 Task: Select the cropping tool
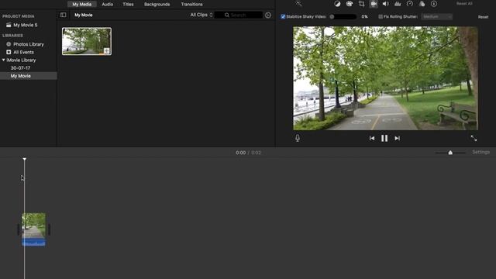[x=362, y=4]
